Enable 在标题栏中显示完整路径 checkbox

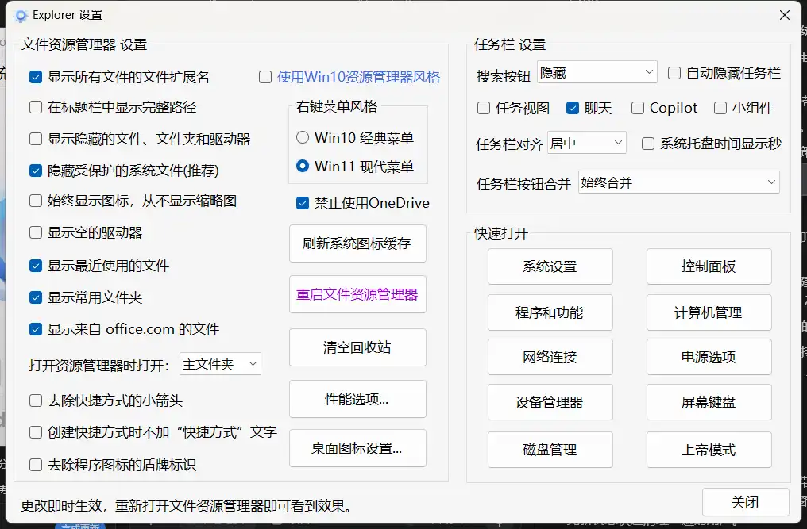click(x=36, y=107)
